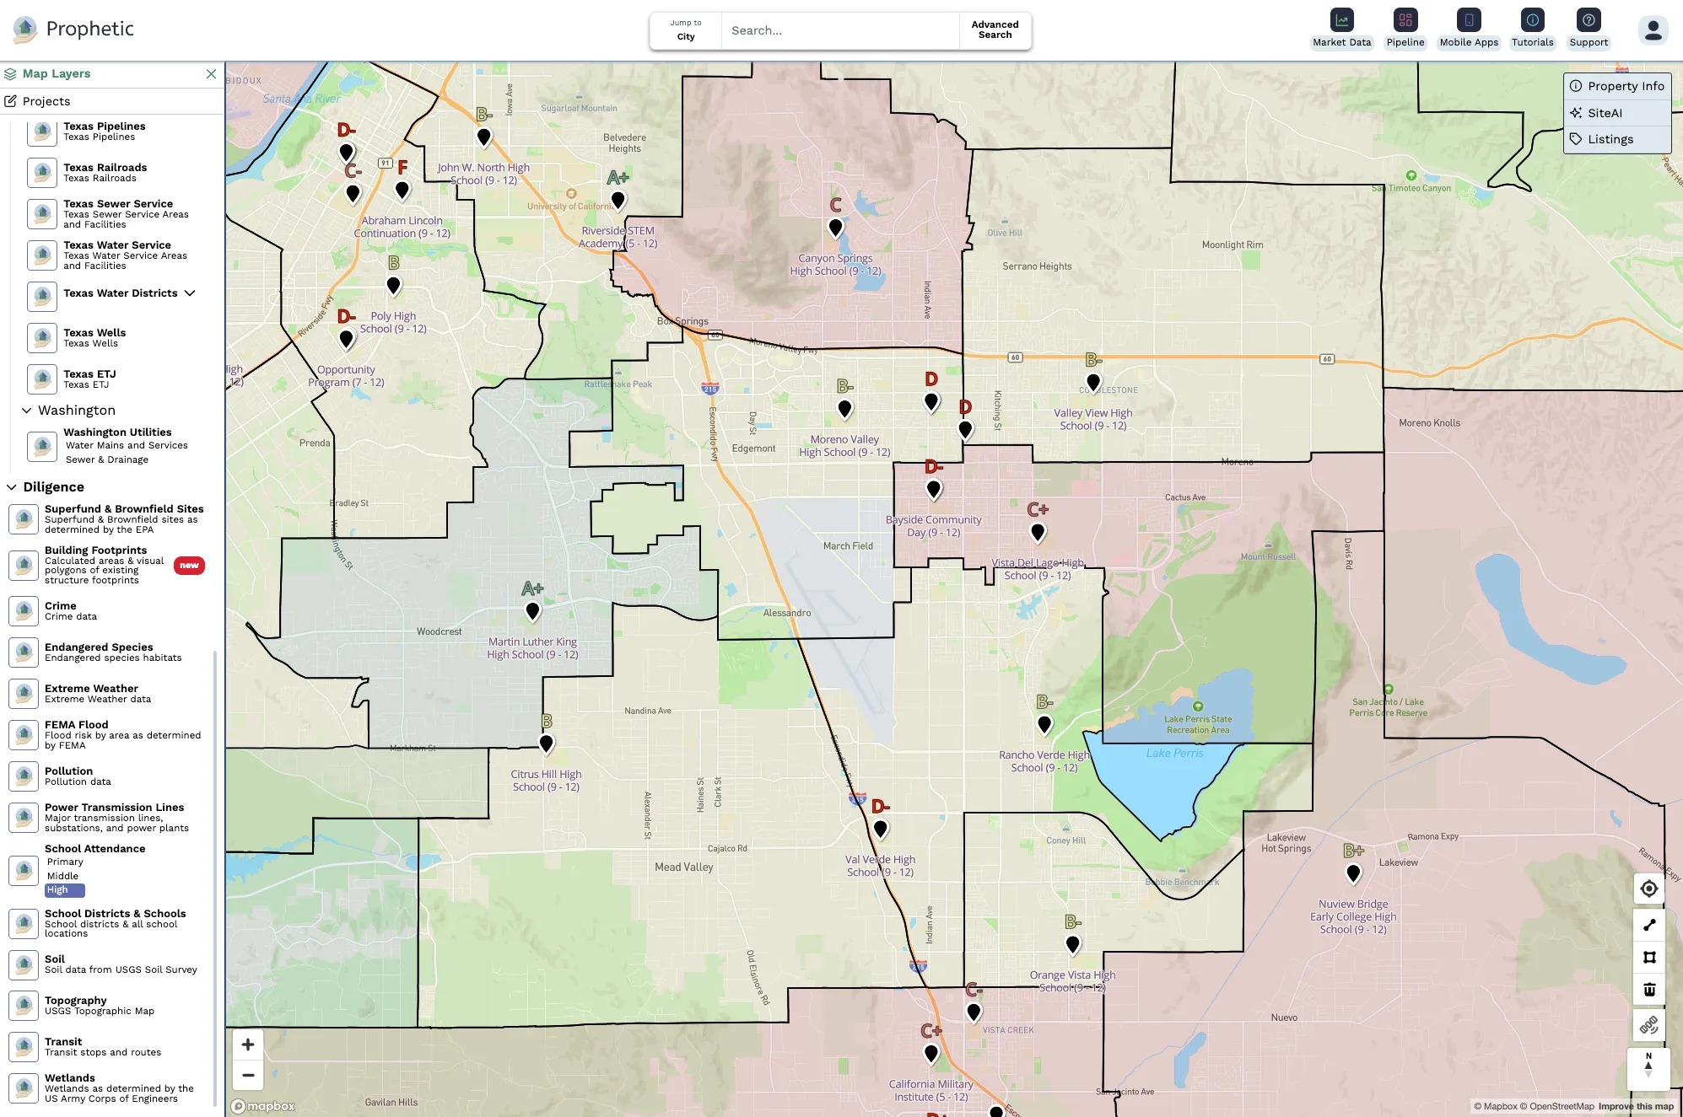The width and height of the screenshot is (1683, 1117).
Task: Click the geolocate my position button
Action: (1648, 889)
